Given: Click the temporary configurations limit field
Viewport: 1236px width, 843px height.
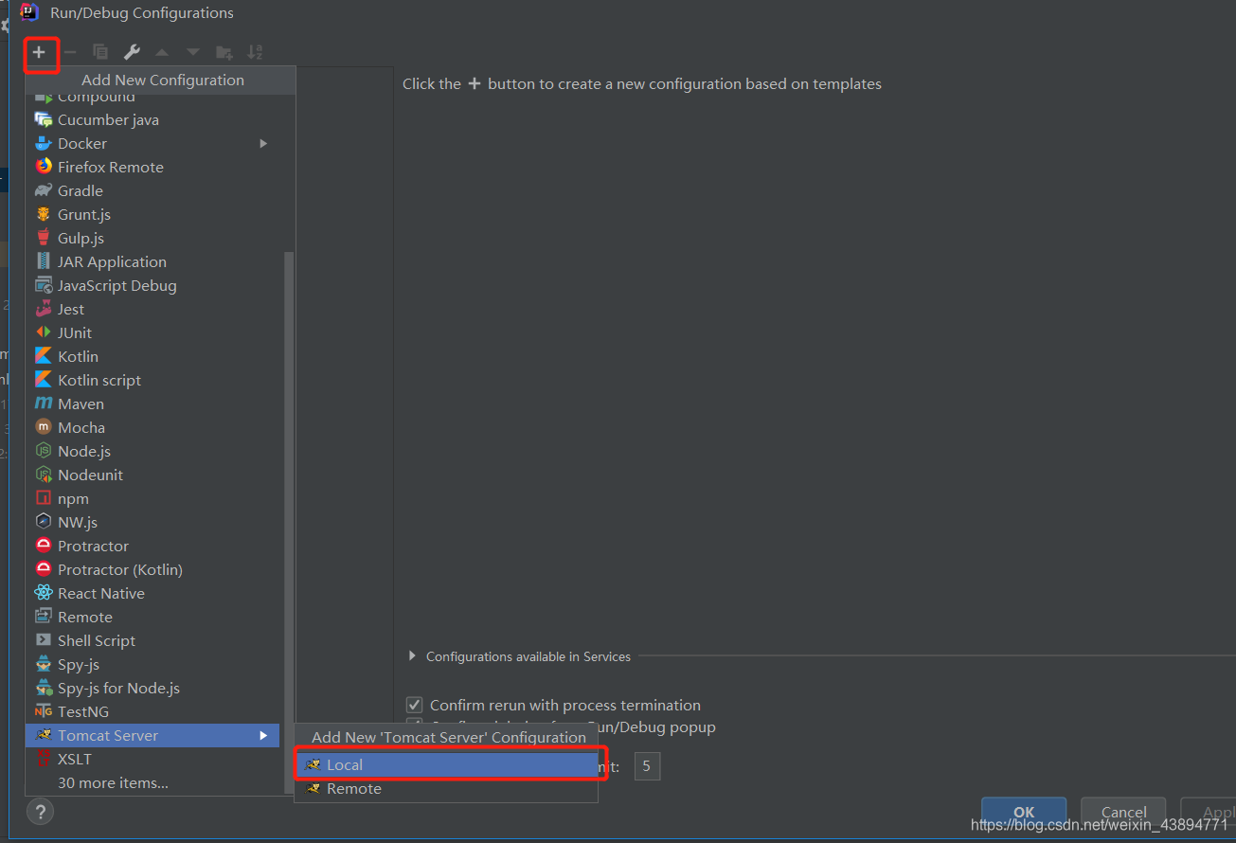Looking at the screenshot, I should (x=647, y=766).
